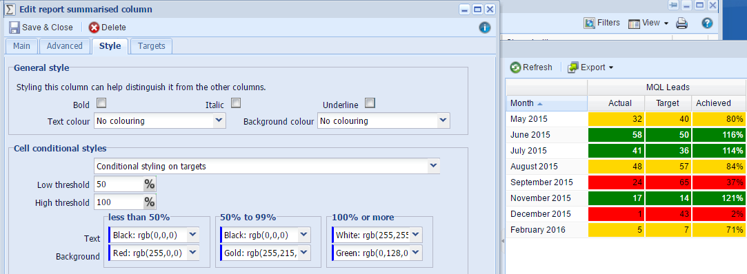Screen dimensions: 747x274
Task: Click the View grid icon
Action: [x=634, y=23]
